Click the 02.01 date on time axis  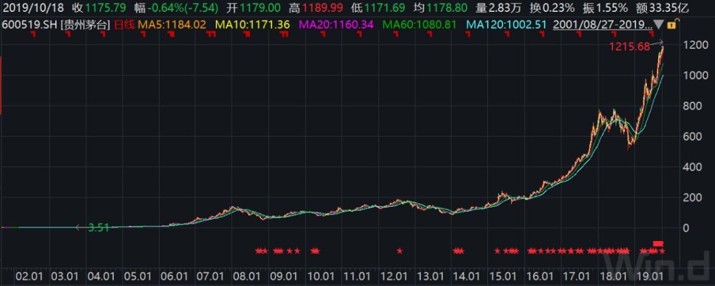pyautogui.click(x=28, y=276)
